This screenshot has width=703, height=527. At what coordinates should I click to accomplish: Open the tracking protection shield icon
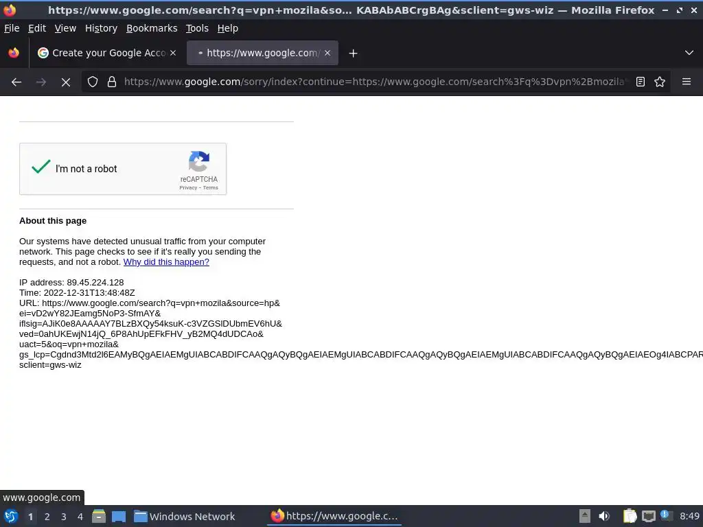93,82
